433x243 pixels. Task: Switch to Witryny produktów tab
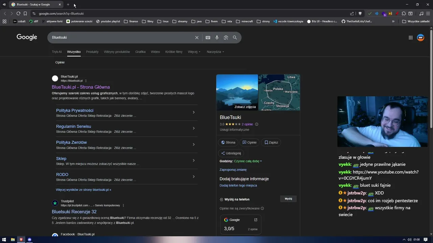click(x=117, y=52)
